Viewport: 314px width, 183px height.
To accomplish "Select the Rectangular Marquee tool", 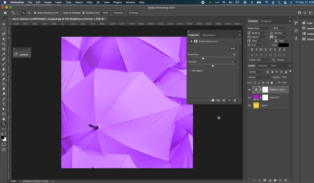I will point(4,29).
